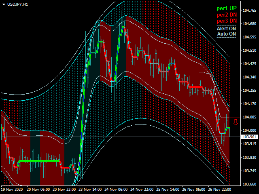Click the per3 DN period label
259x194 pixels.
pos(226,21)
